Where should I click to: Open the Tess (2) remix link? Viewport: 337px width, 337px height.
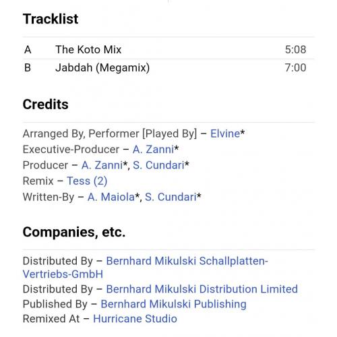[x=87, y=181]
